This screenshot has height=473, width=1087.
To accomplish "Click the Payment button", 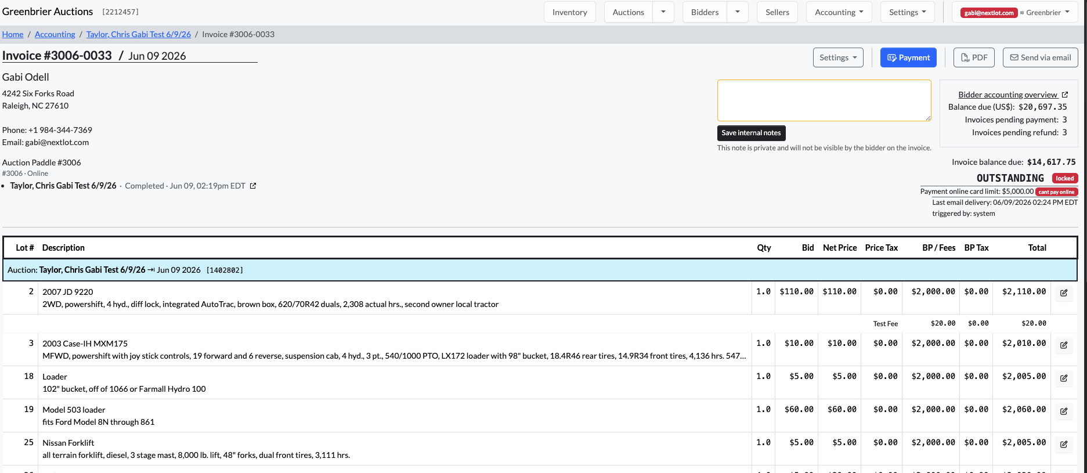I will point(908,57).
